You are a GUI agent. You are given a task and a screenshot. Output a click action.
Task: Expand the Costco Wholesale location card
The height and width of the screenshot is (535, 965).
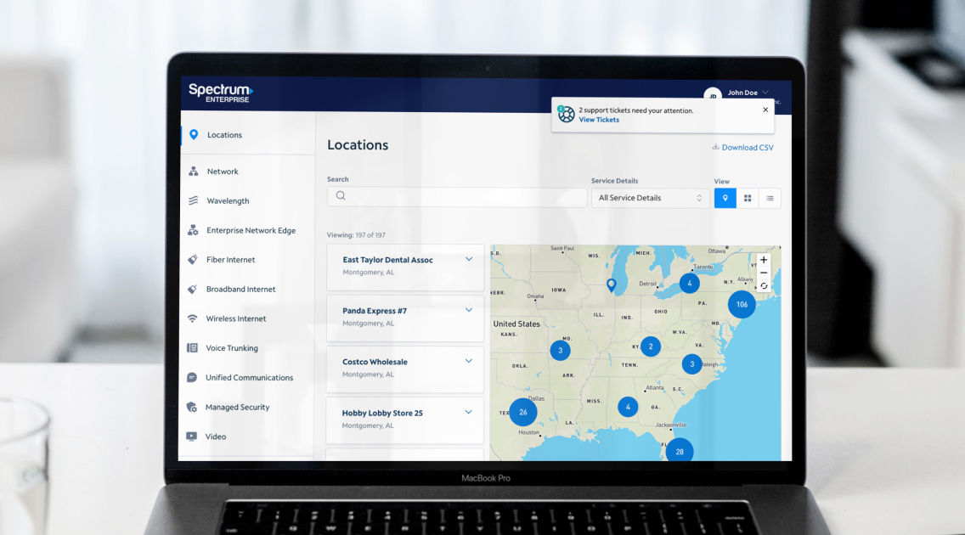coord(468,361)
